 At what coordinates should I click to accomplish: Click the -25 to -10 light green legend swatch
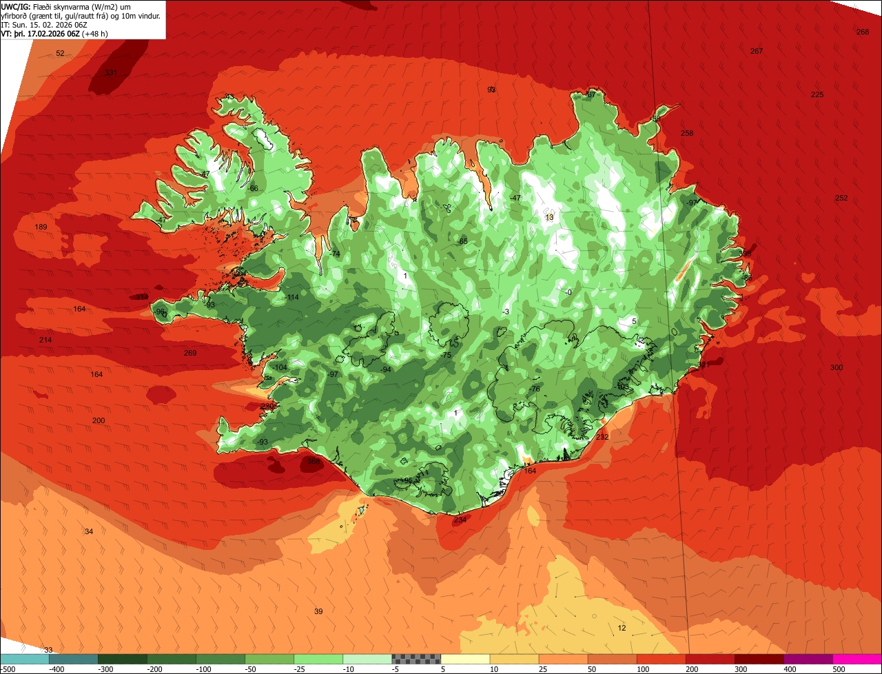point(318,659)
